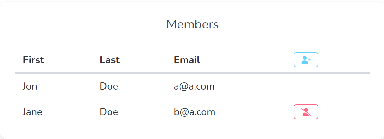
Task: Click the email a@a.com
Action: pyautogui.click(x=194, y=86)
